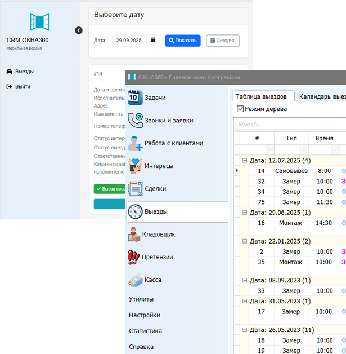
Task: Toggle the Режим дерева checkbox
Action: [241, 109]
